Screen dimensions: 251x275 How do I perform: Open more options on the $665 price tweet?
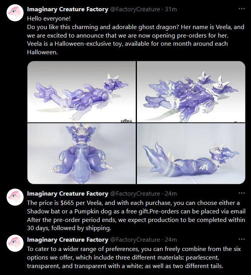[x=242, y=193]
